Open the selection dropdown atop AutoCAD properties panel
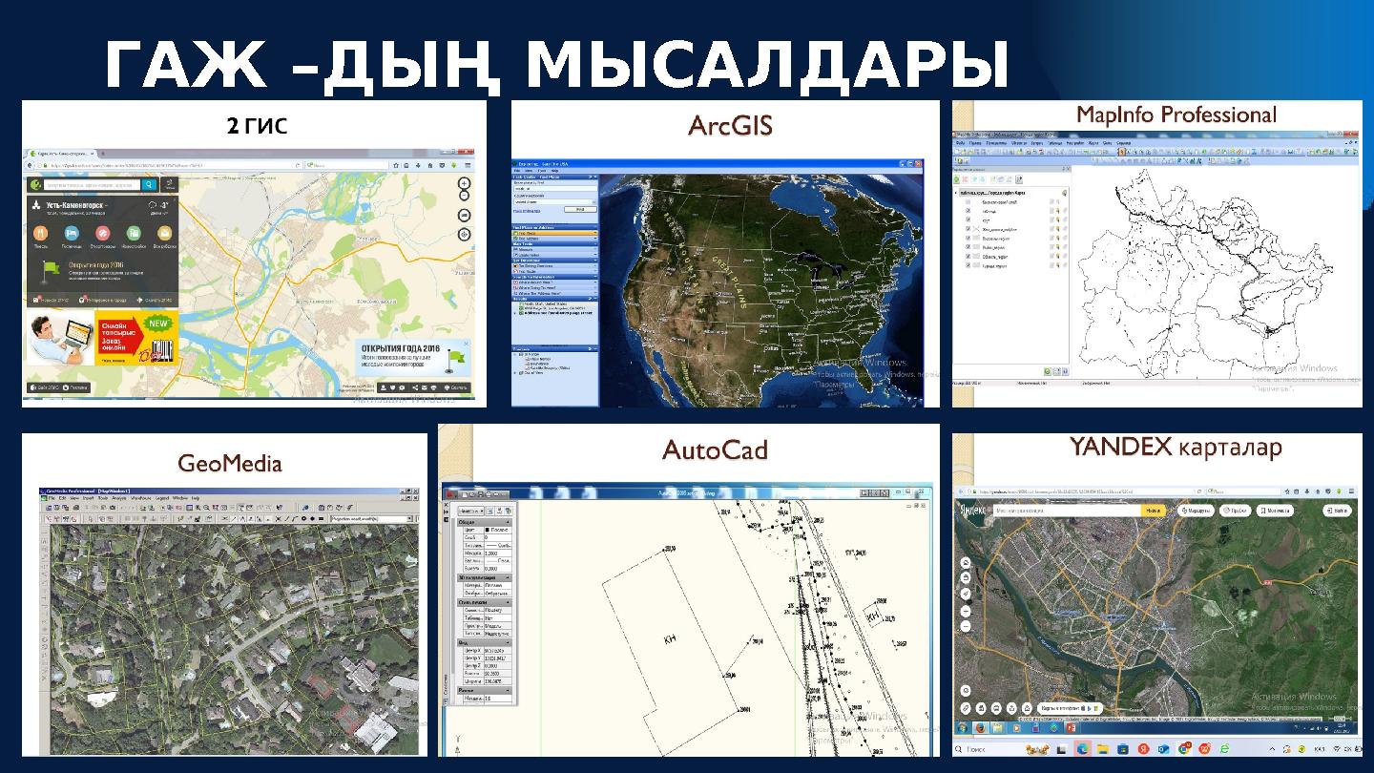This screenshot has width=1374, height=773. tap(471, 511)
